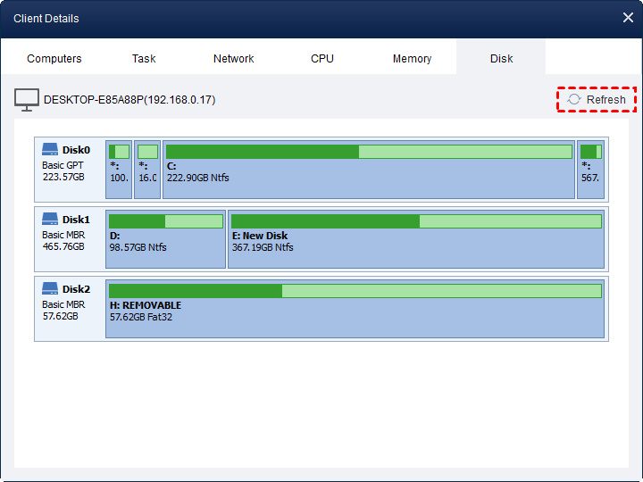Select the D: 98.57GB Ntfs partition
This screenshot has height=482, width=643.
166,239
